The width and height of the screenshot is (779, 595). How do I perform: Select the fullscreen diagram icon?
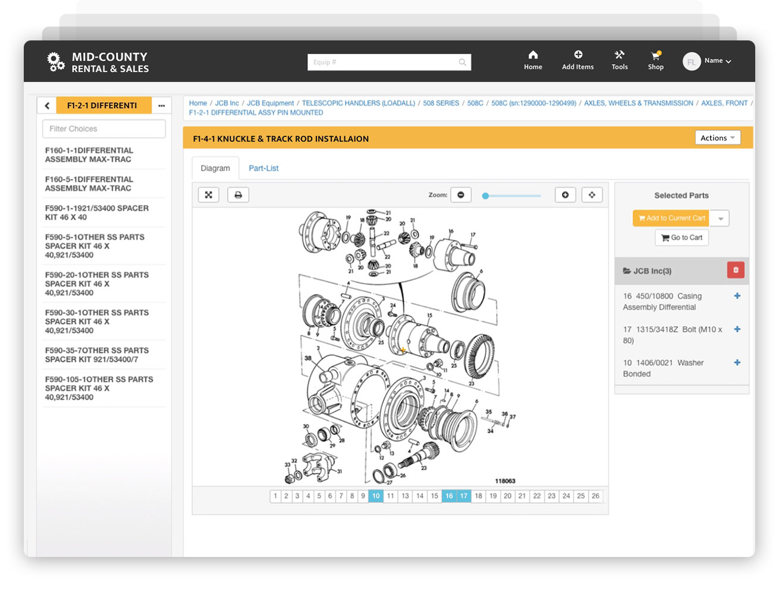click(208, 194)
